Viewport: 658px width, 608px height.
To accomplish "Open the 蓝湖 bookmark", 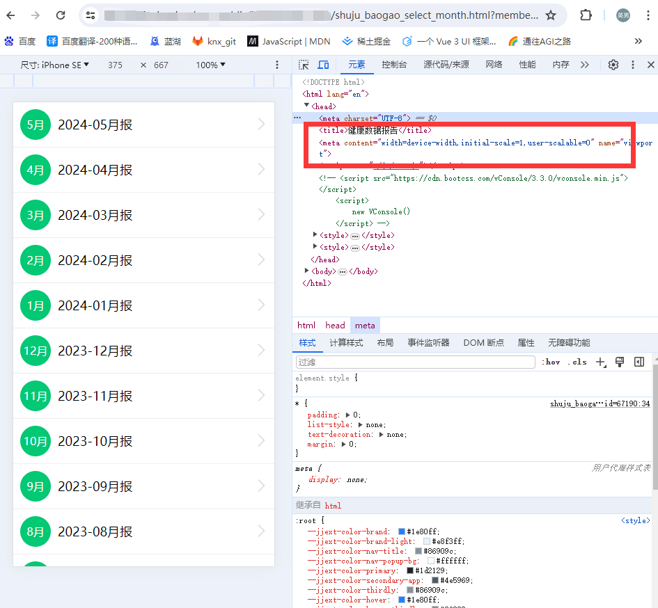I will [165, 42].
